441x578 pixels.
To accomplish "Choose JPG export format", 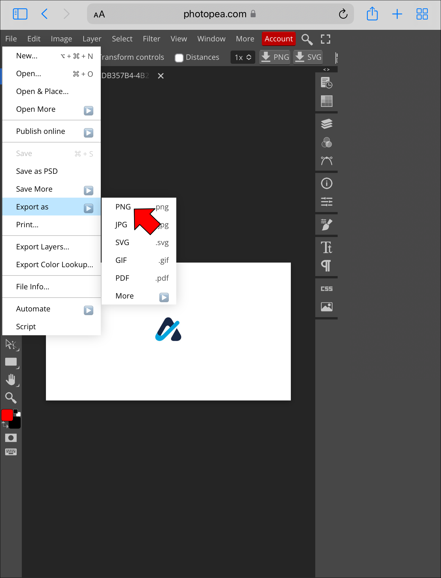I will pyautogui.click(x=139, y=225).
